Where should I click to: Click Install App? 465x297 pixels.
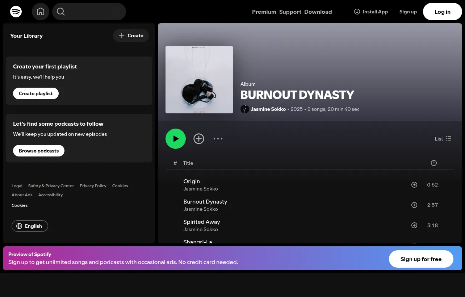[371, 12]
